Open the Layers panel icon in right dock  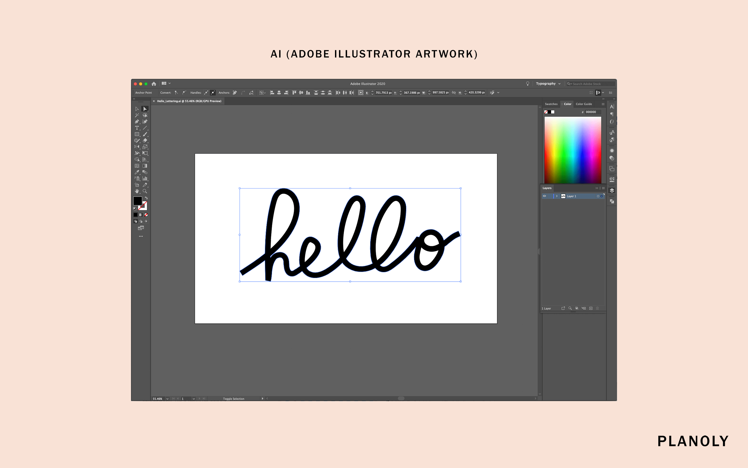612,191
